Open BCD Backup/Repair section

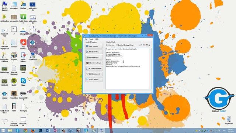(94, 68)
